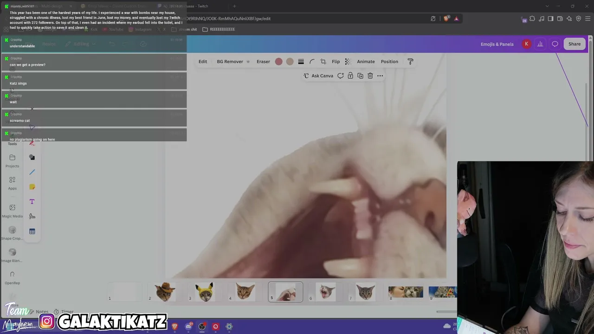
Task: Click the Brave browser taskbar icon
Action: (x=174, y=327)
